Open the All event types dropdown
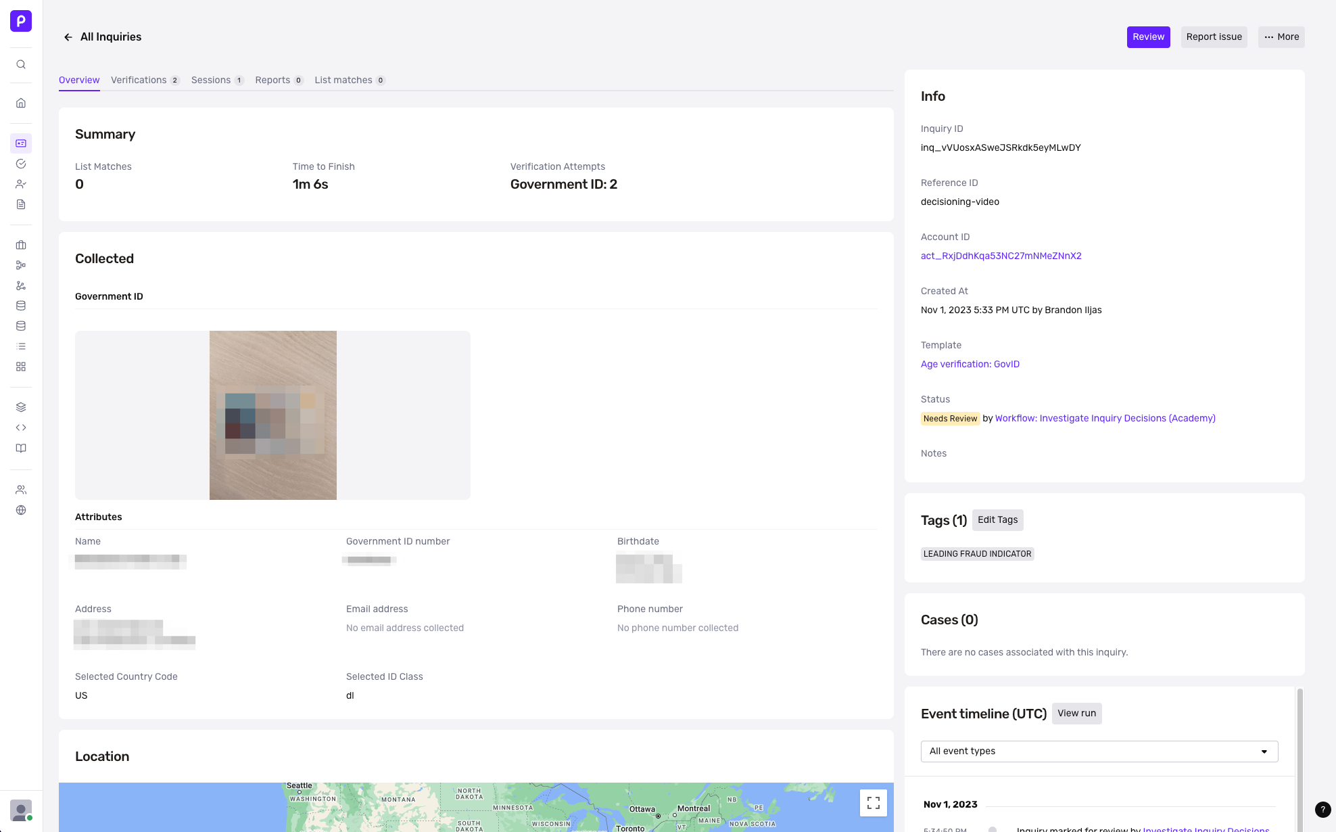 coord(1099,751)
